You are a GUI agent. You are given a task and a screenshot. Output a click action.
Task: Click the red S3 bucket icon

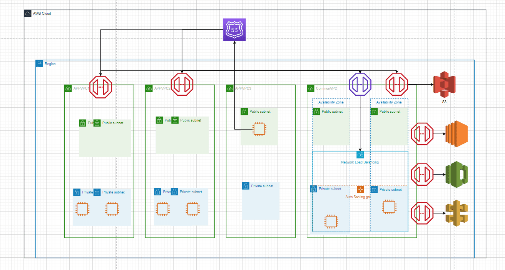444,84
